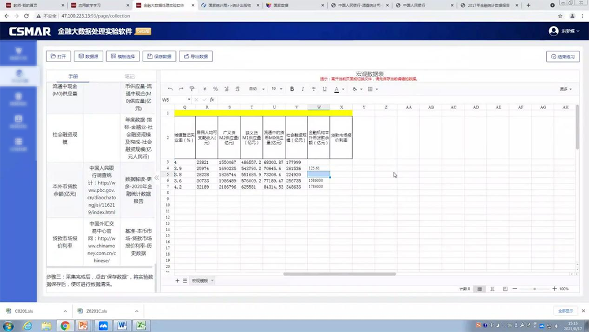Select the format painter tool
The width and height of the screenshot is (589, 332).
tap(192, 89)
